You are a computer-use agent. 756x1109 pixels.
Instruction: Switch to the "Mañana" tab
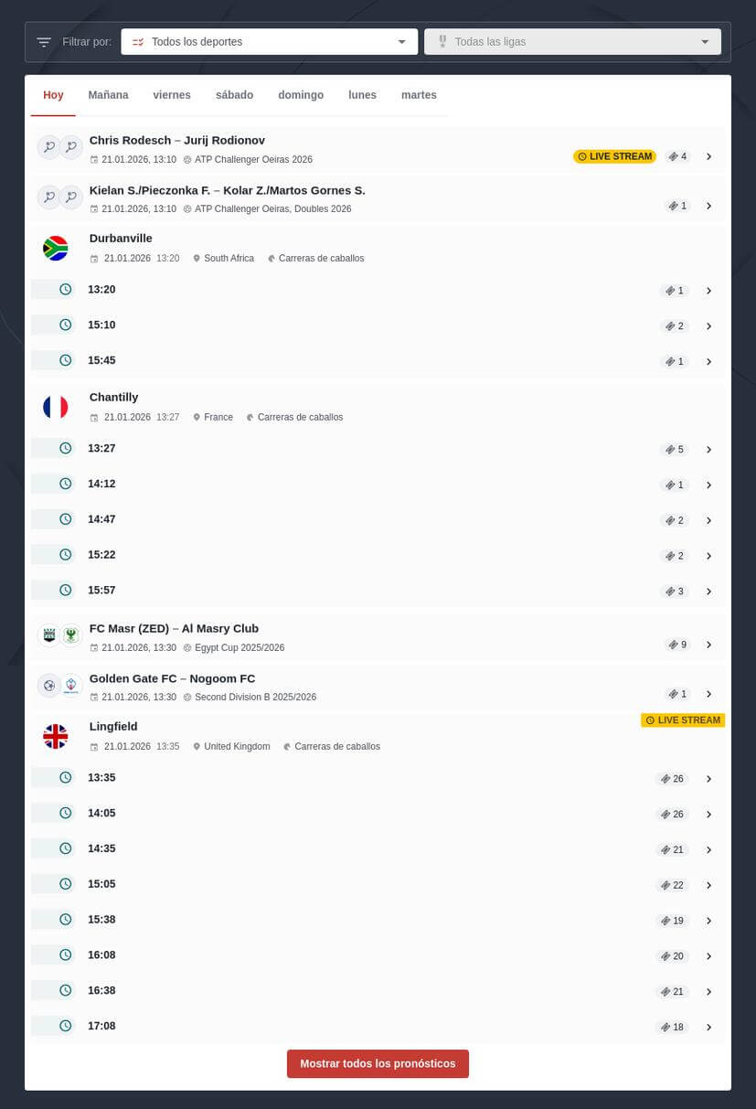[108, 94]
